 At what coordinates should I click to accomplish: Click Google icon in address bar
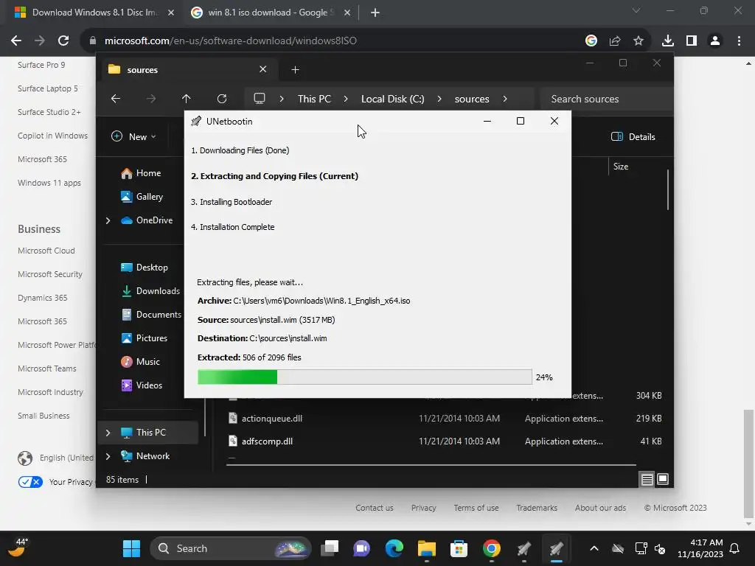coord(591,41)
